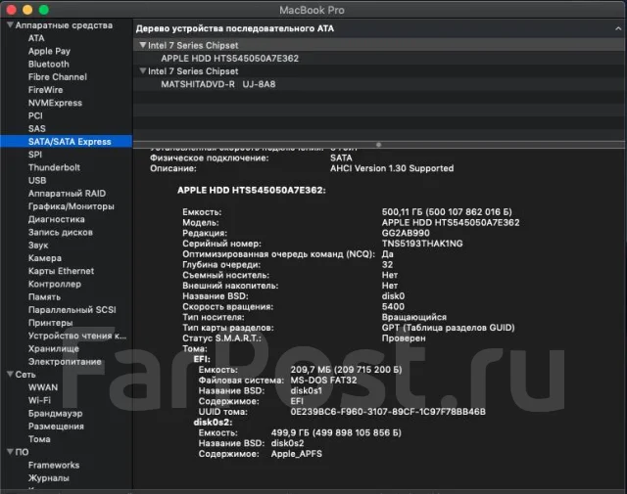
Task: Click the serial number TNS5193THAK1NG
Action: (x=422, y=244)
